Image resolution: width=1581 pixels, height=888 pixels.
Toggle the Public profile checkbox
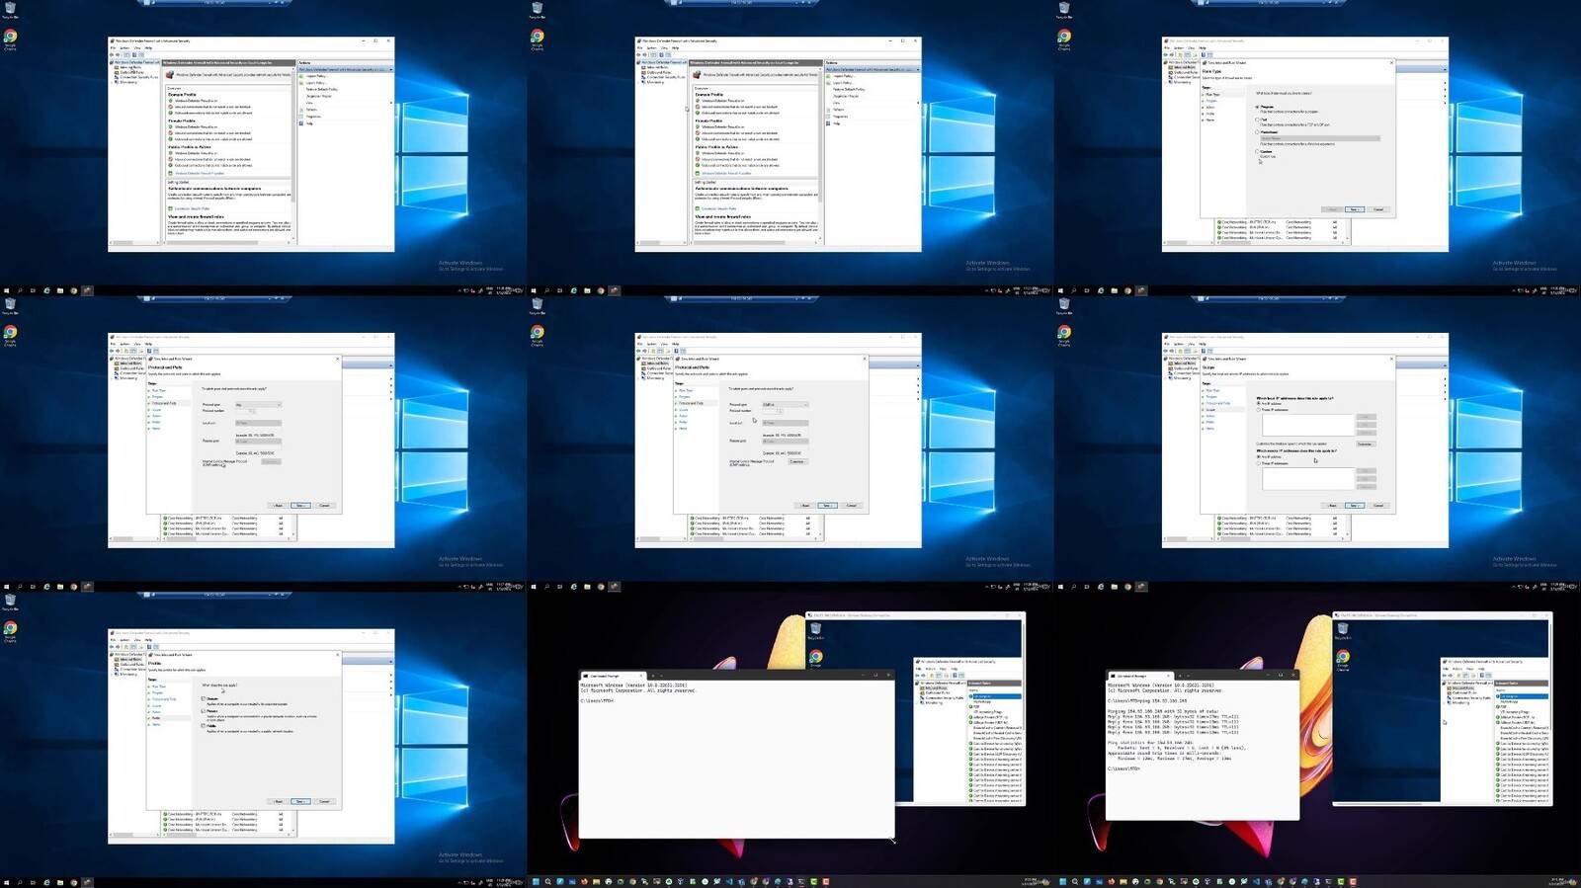click(x=204, y=725)
